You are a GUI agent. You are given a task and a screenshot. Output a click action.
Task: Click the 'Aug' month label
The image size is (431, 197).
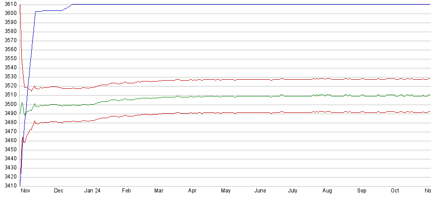click(327, 191)
